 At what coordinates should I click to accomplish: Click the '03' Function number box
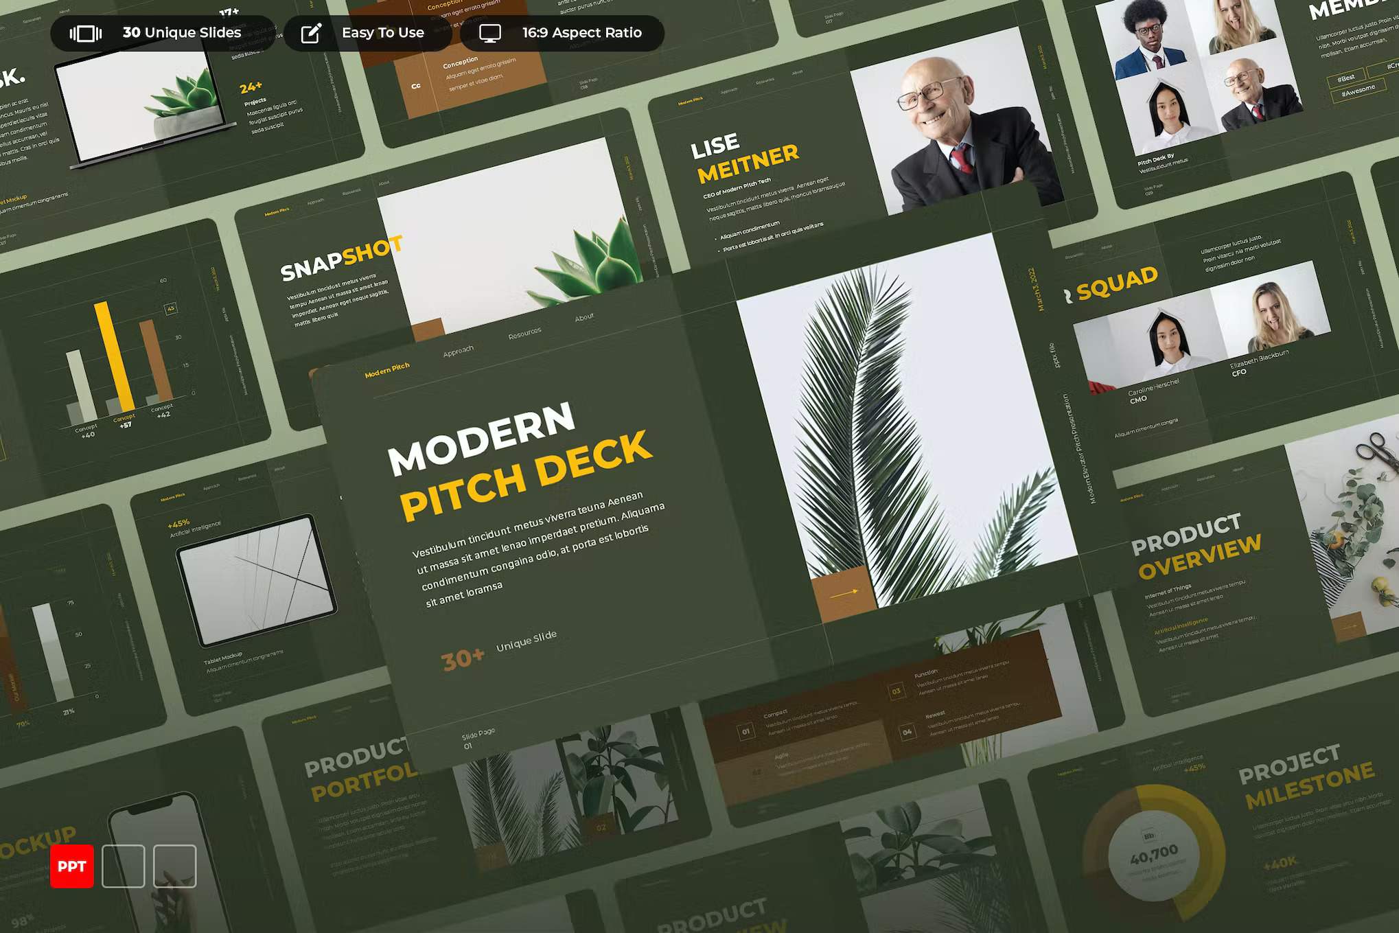pyautogui.click(x=897, y=691)
